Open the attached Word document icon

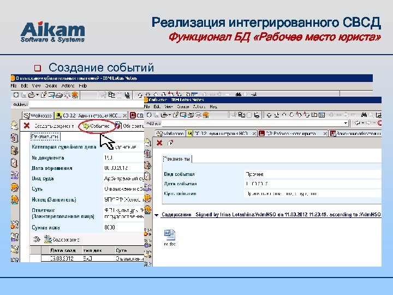click(x=170, y=235)
